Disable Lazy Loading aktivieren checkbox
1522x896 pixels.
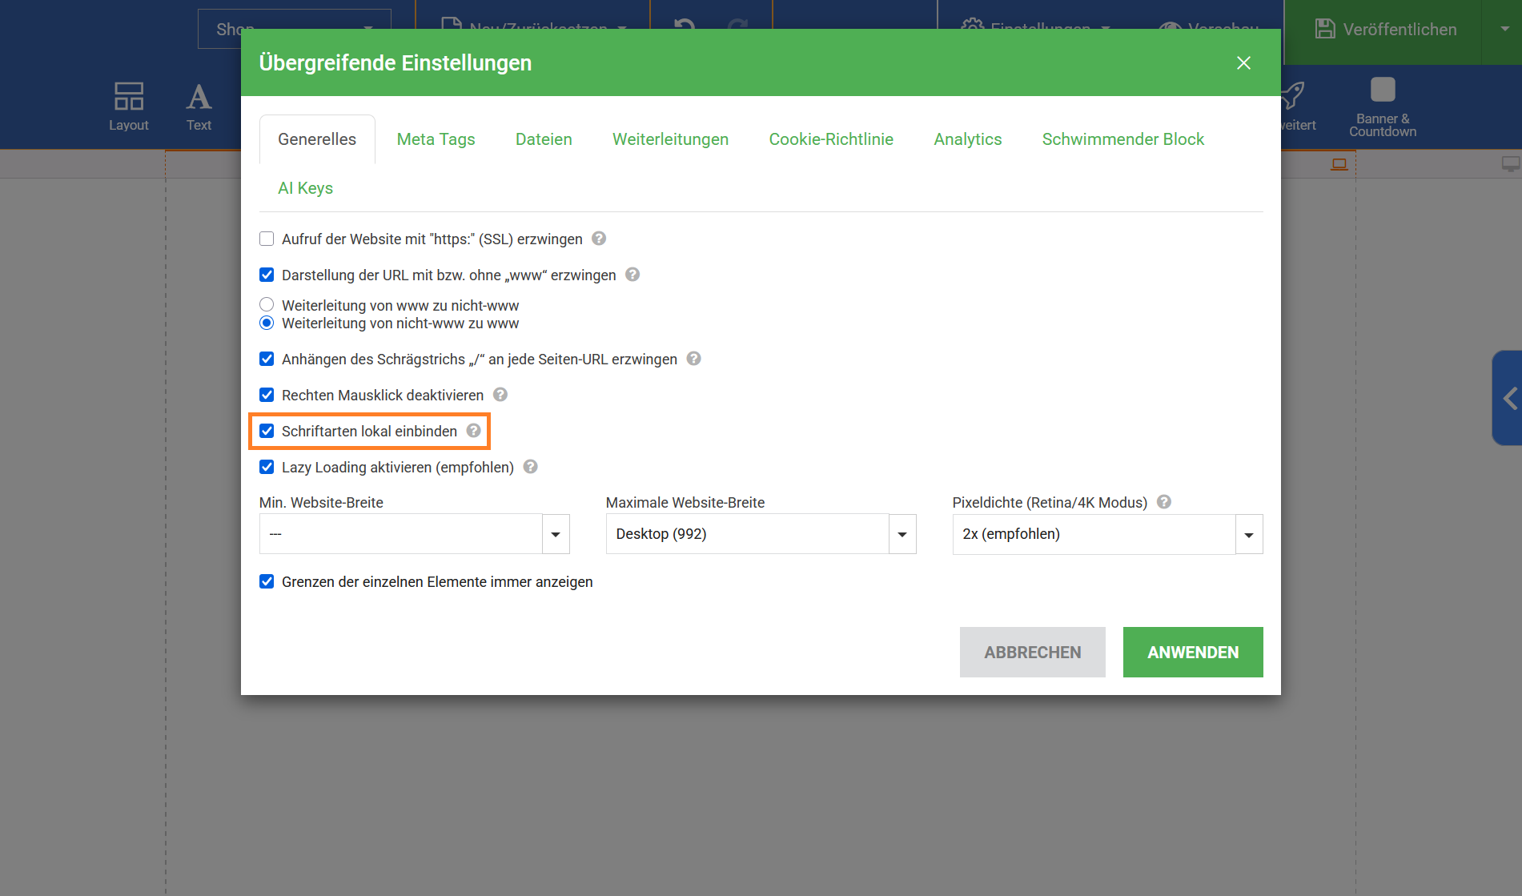point(267,467)
